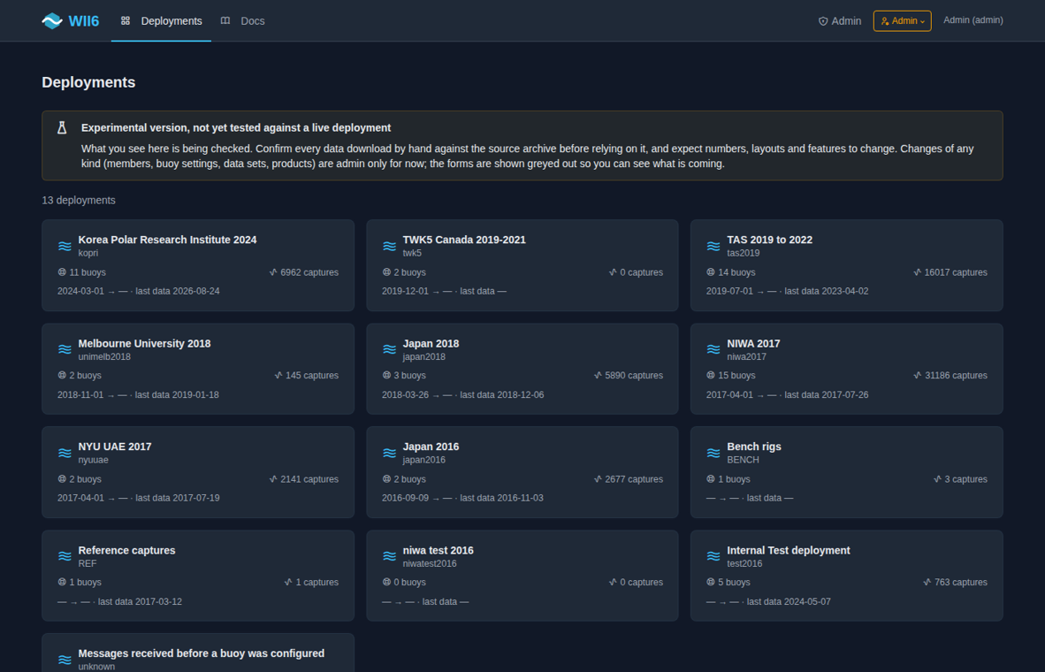Image resolution: width=1045 pixels, height=672 pixels.
Task: Click the '3 captures' text on Bench rigs
Action: click(966, 479)
